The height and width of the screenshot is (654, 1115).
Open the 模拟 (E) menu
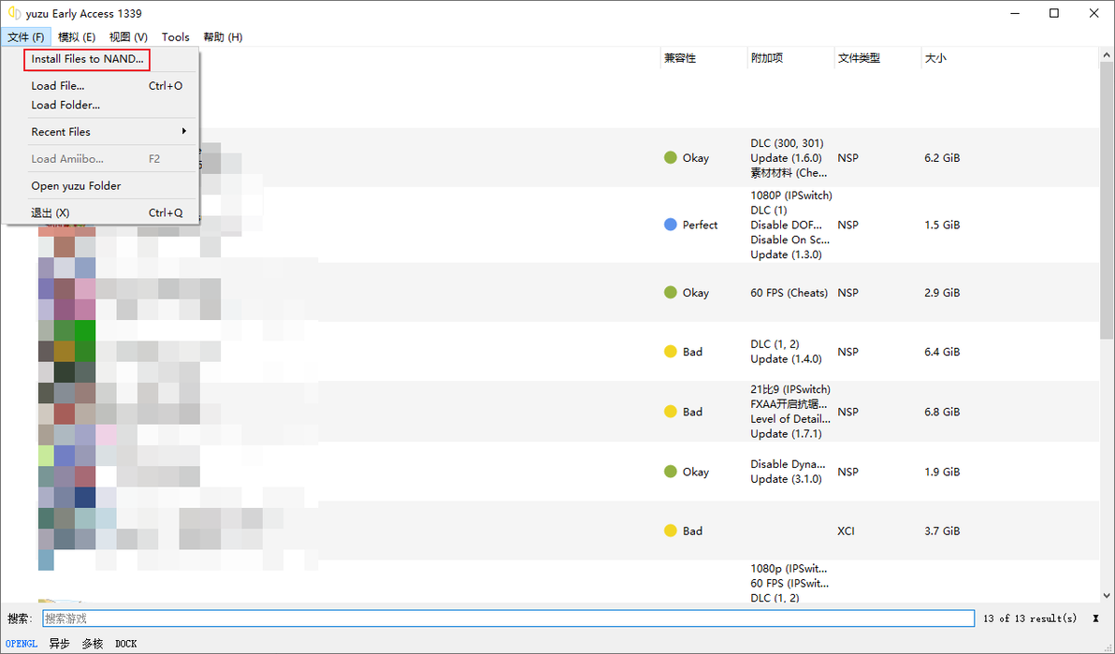click(x=77, y=37)
